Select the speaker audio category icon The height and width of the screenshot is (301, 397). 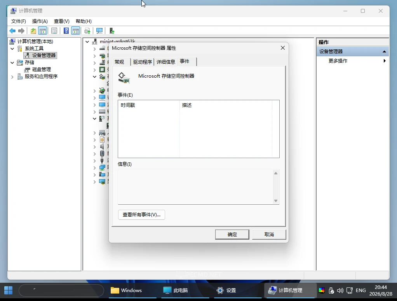click(x=102, y=146)
